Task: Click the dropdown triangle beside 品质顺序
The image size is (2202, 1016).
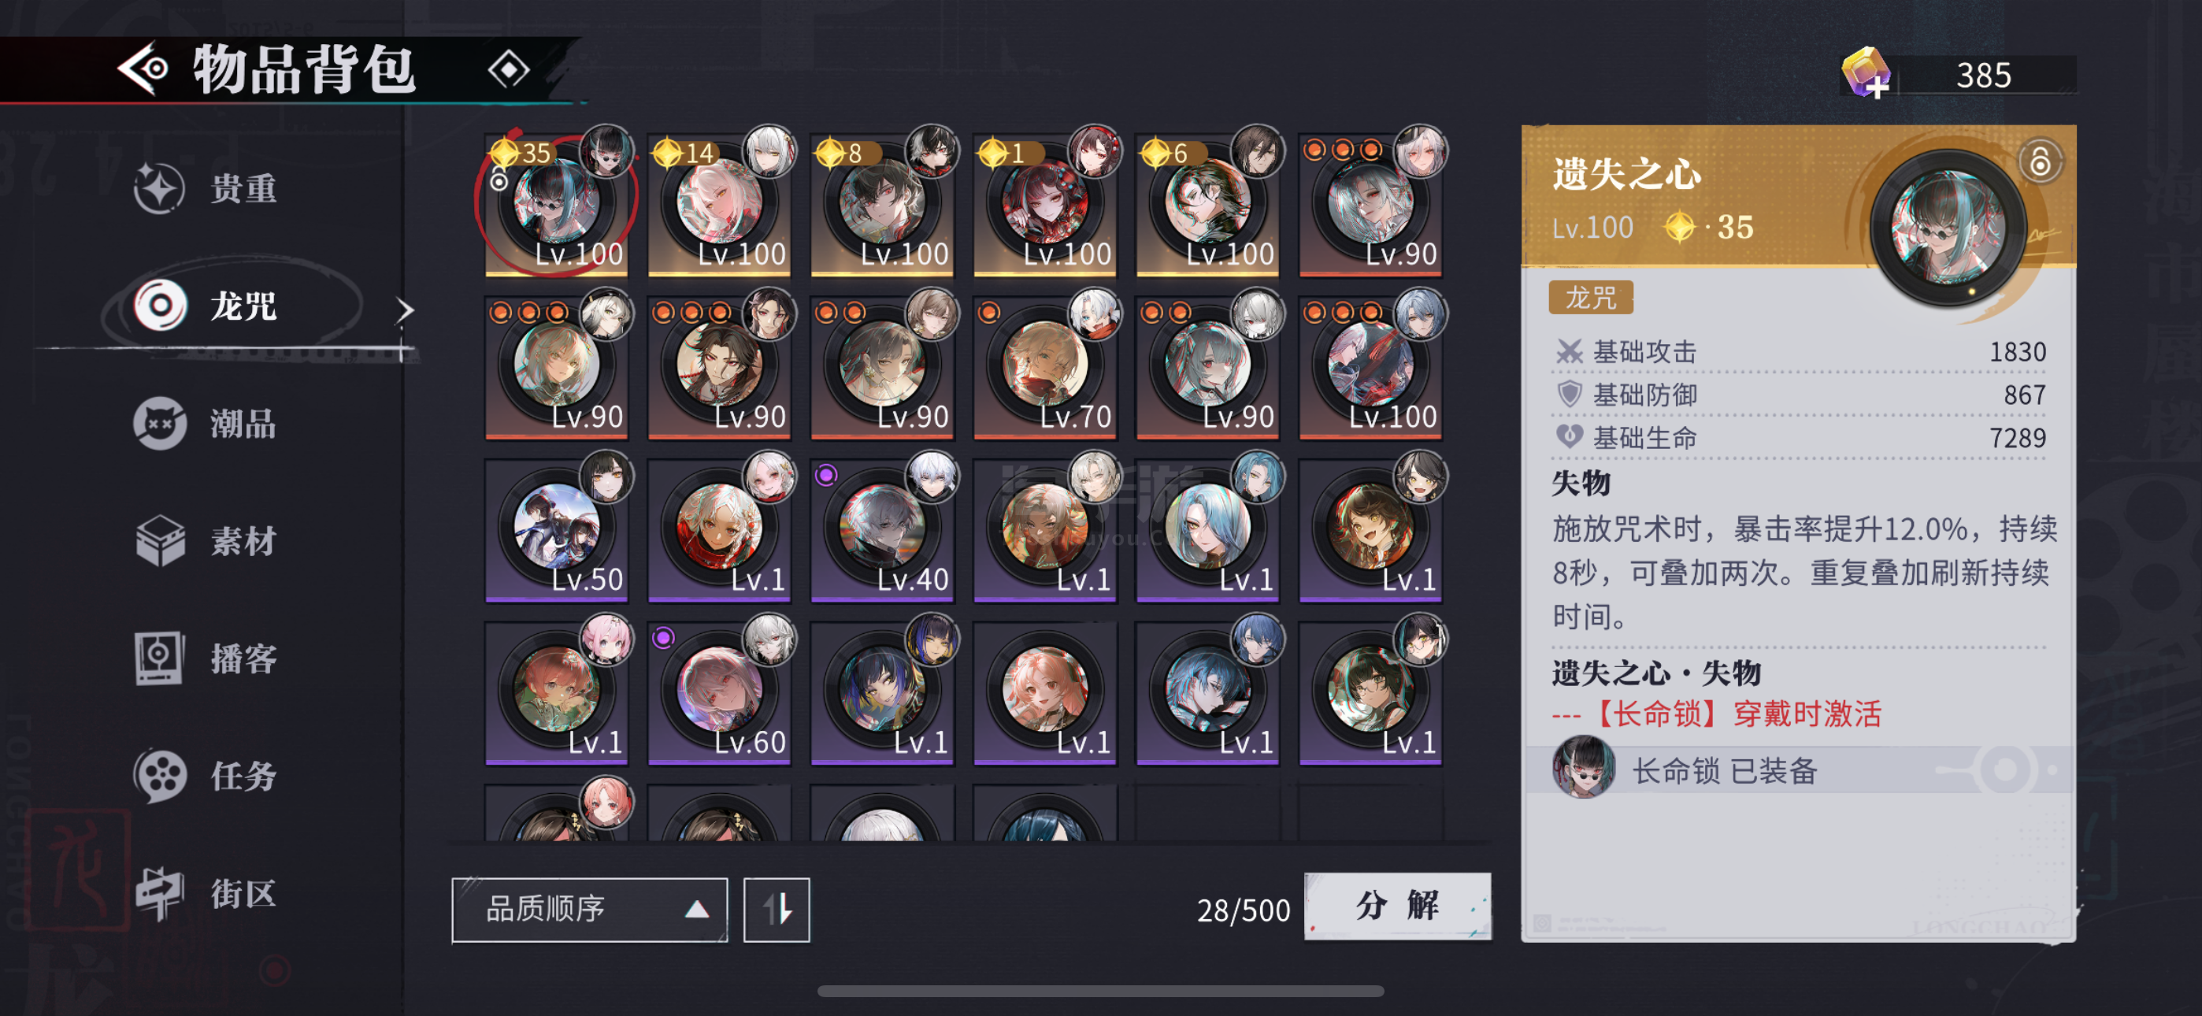Action: pyautogui.click(x=697, y=909)
